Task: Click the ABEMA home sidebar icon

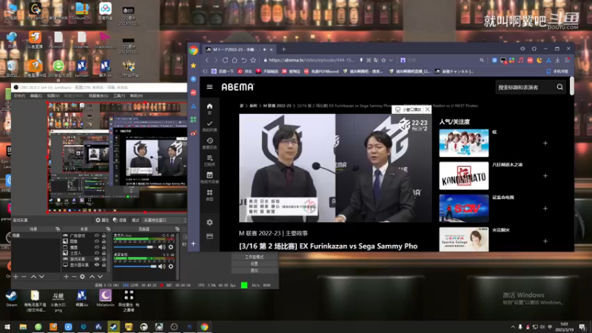Action: [209, 107]
